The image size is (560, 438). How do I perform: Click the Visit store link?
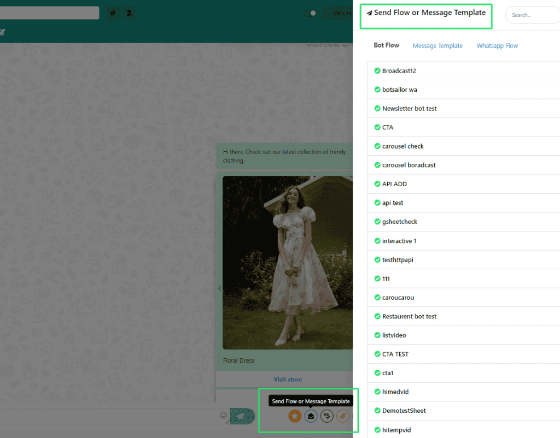point(288,379)
